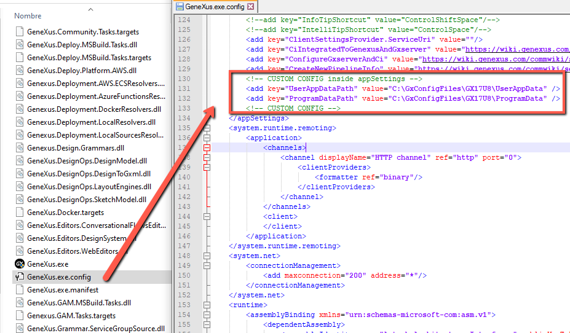570x333 pixels.
Task: Select Genexus.Design.Grammars.dll file
Action: [x=76, y=148]
